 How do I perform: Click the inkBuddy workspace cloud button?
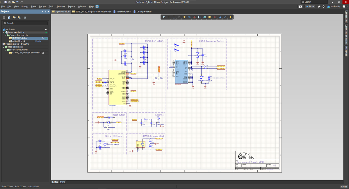334,6
